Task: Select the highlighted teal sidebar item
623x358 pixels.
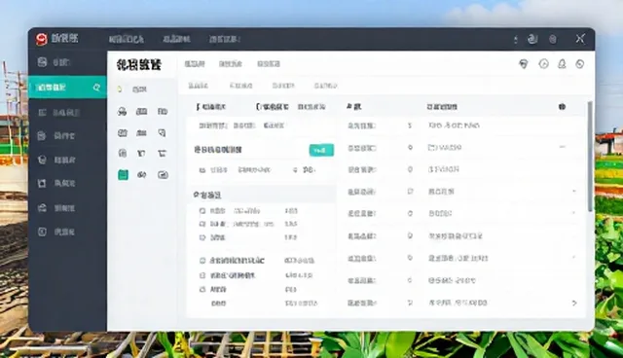Action: point(67,87)
